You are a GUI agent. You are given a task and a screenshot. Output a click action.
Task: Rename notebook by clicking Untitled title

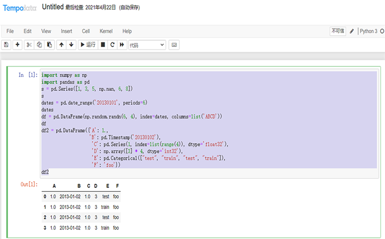tap(52, 7)
